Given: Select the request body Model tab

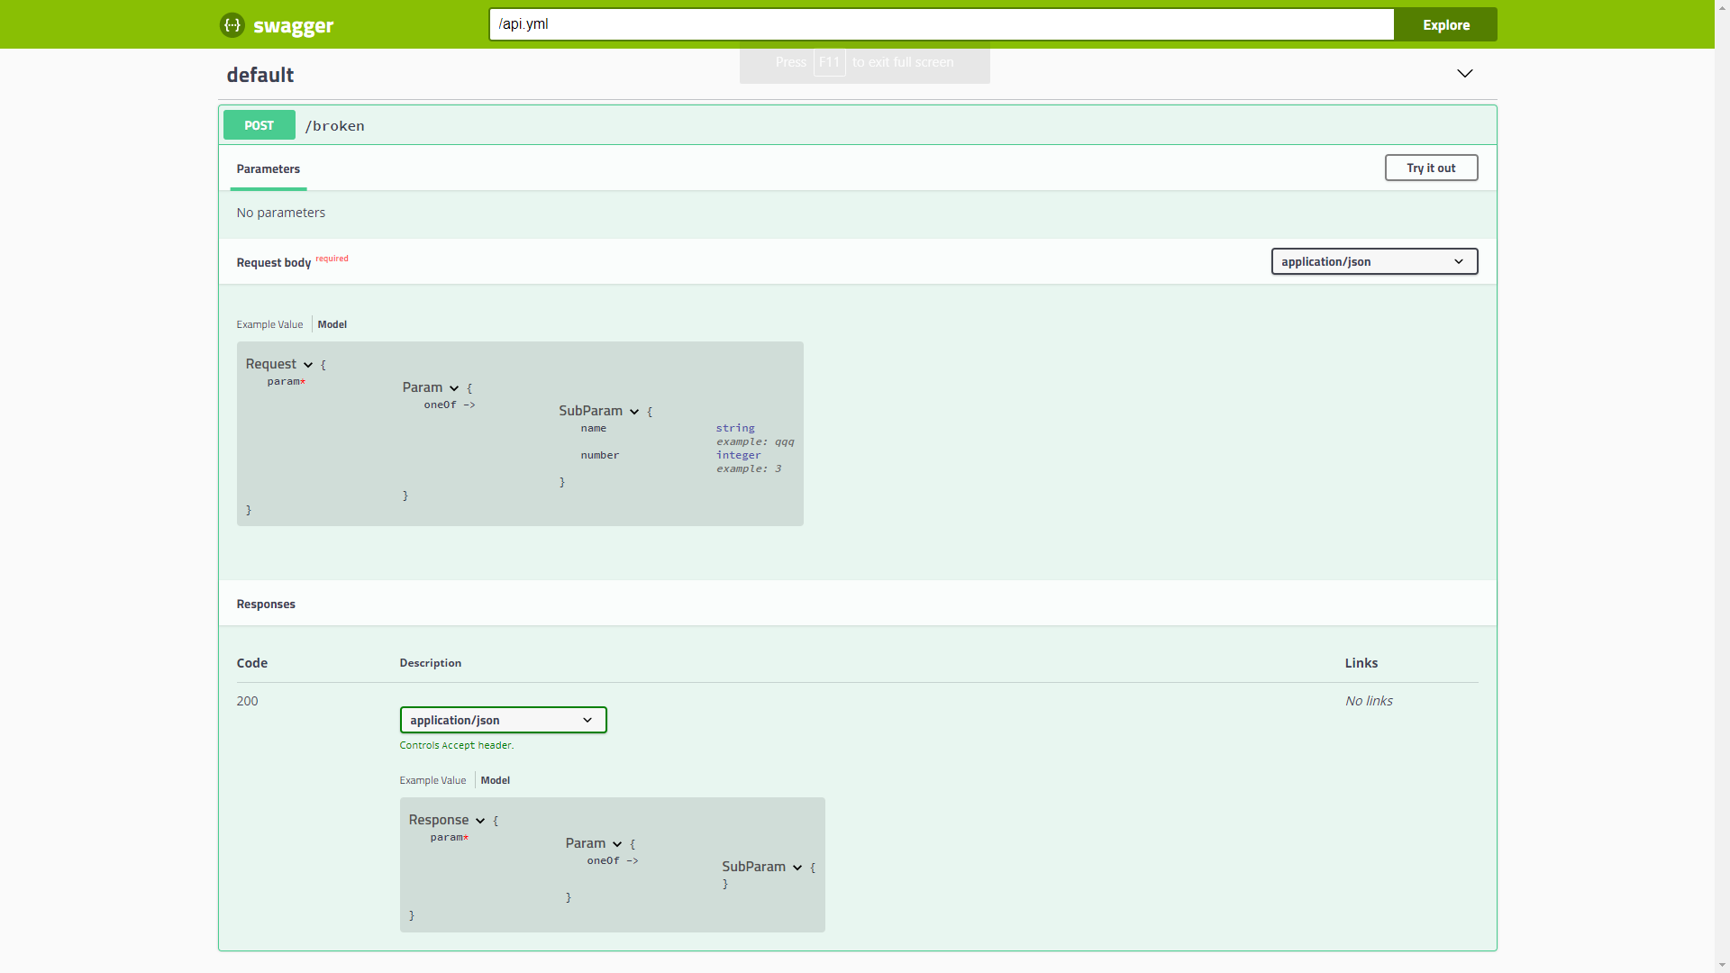Looking at the screenshot, I should pos(332,324).
